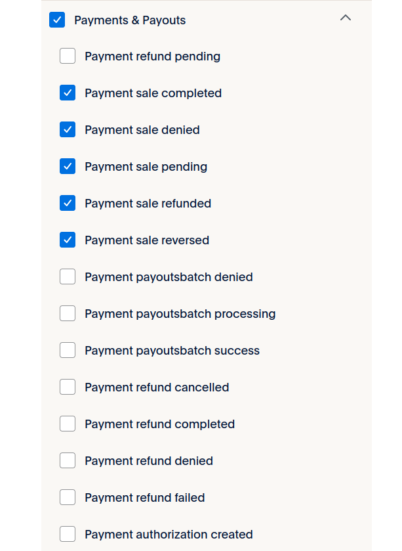This screenshot has height=551, width=402.
Task: Select Payment payoutsbatch success checkbox
Action: [x=68, y=351]
